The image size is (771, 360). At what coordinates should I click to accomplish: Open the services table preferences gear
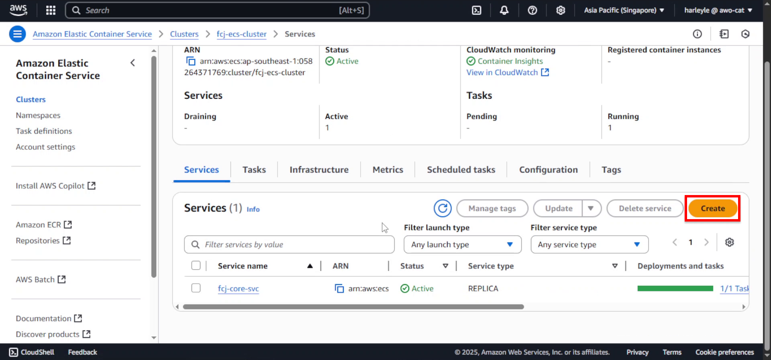pyautogui.click(x=730, y=242)
